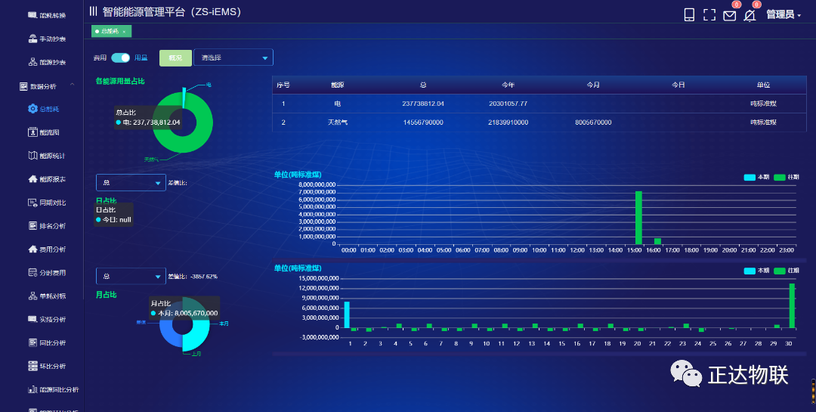Toggle 本期 legend in the hourly chart
The image size is (816, 412).
pyautogui.click(x=756, y=177)
